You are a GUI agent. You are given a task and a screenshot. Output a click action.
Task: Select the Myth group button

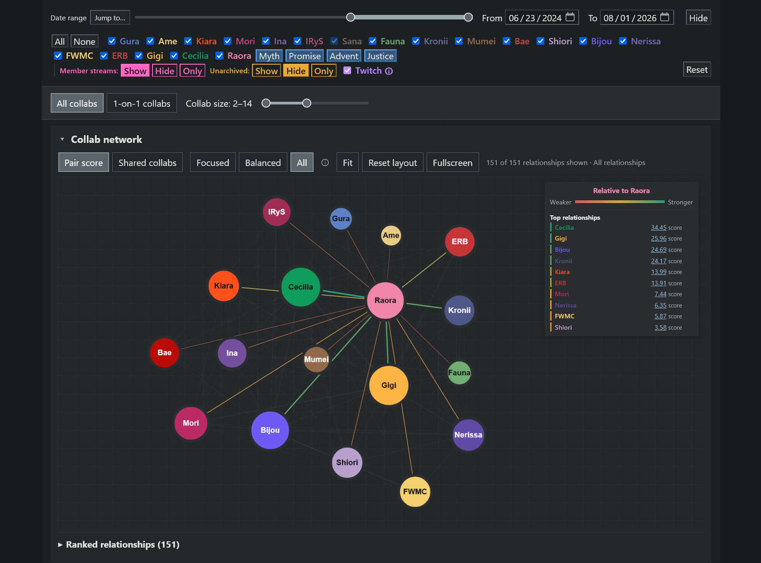point(269,56)
